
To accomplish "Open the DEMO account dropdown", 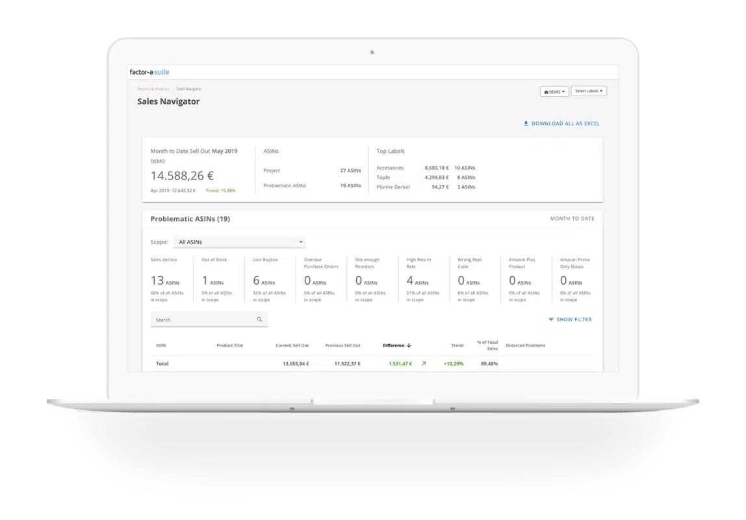I will (x=554, y=92).
